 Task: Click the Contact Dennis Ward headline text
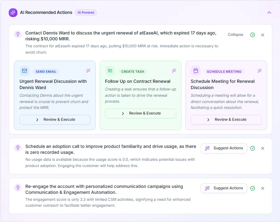(x=121, y=36)
